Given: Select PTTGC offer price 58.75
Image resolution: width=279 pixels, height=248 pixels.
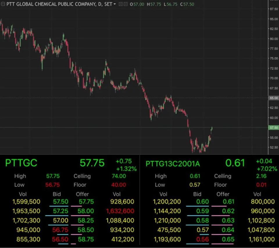Looking at the screenshot, I should click(86, 239).
